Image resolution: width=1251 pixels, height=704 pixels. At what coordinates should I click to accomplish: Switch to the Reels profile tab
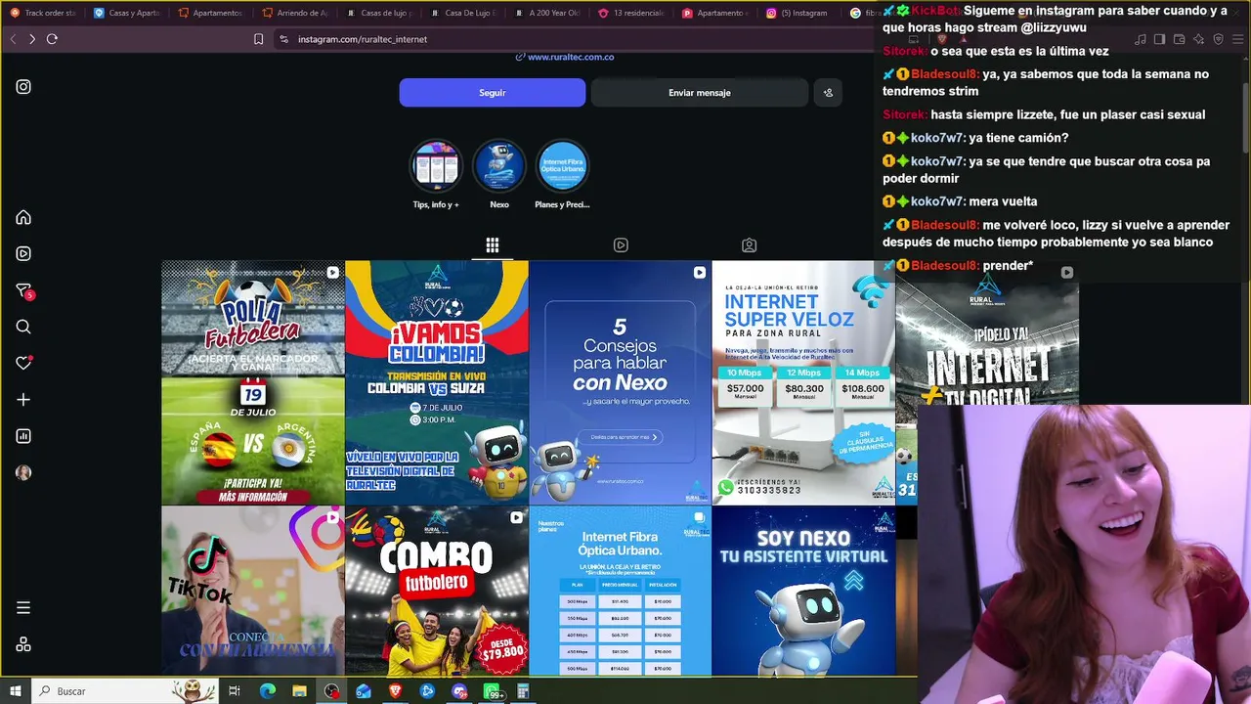(621, 245)
